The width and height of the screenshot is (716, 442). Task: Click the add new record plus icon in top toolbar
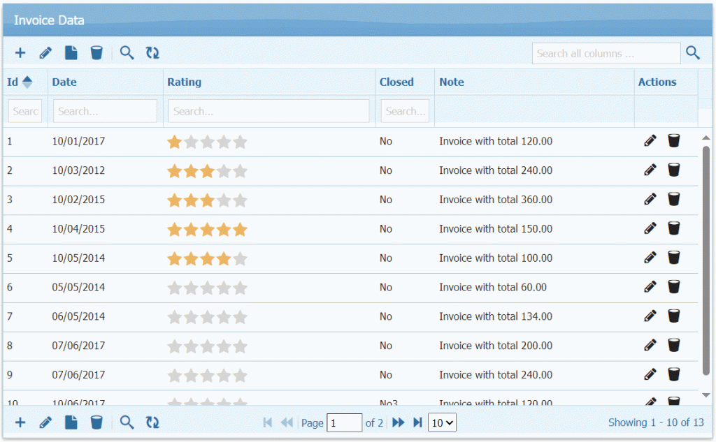click(x=20, y=53)
